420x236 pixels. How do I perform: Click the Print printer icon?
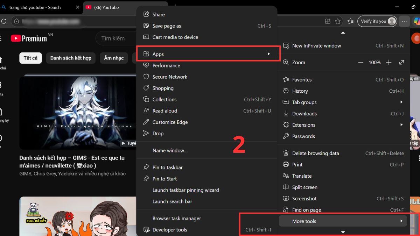point(286,165)
